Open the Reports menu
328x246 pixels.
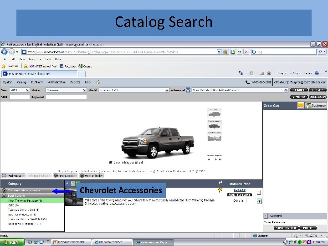pyautogui.click(x=75, y=82)
